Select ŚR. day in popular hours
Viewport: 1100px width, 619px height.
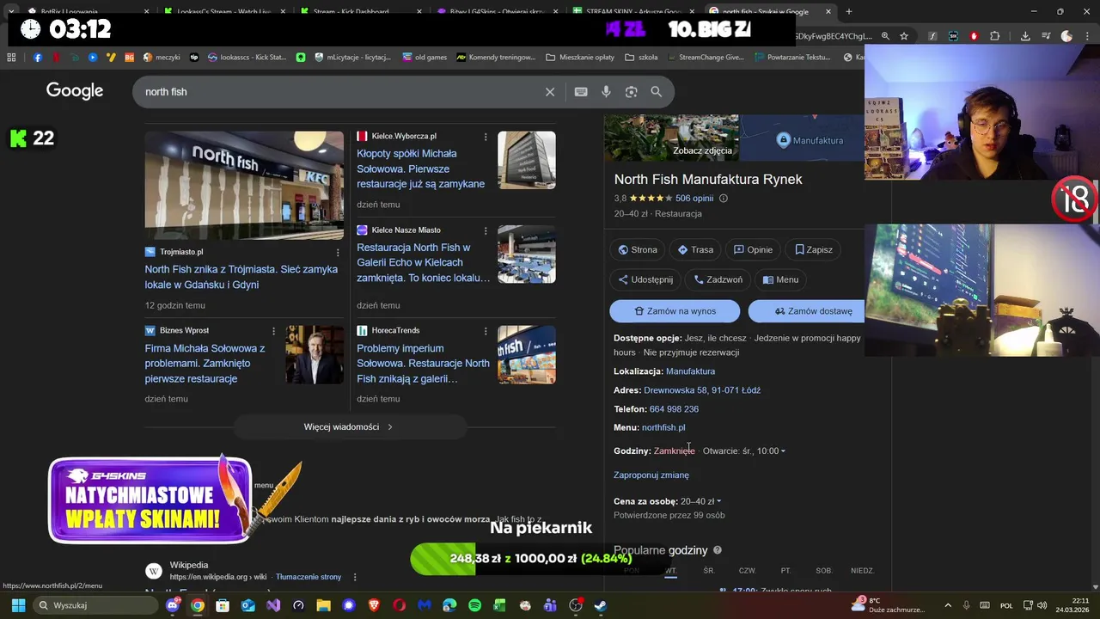709,571
